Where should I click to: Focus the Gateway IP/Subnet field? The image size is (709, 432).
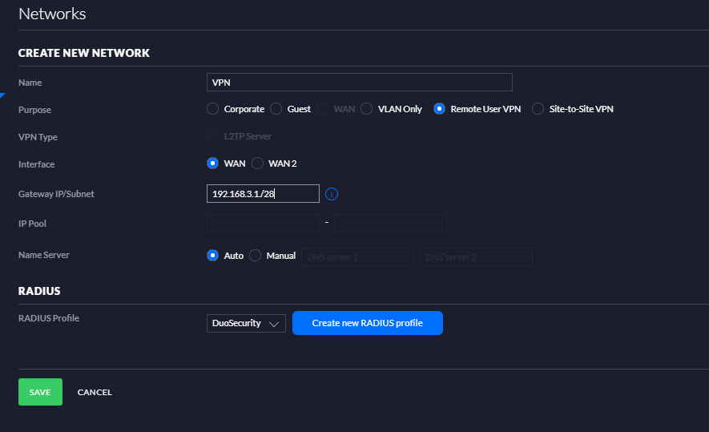(263, 194)
